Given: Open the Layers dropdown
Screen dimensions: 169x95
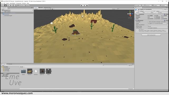Looking at the screenshot, I should click(157, 5).
